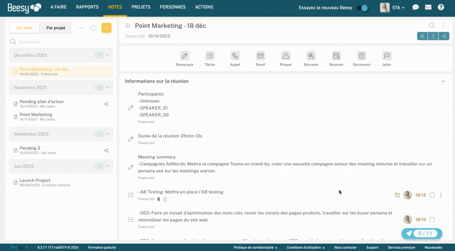Add a Jalon milestone flag

(x=387, y=59)
